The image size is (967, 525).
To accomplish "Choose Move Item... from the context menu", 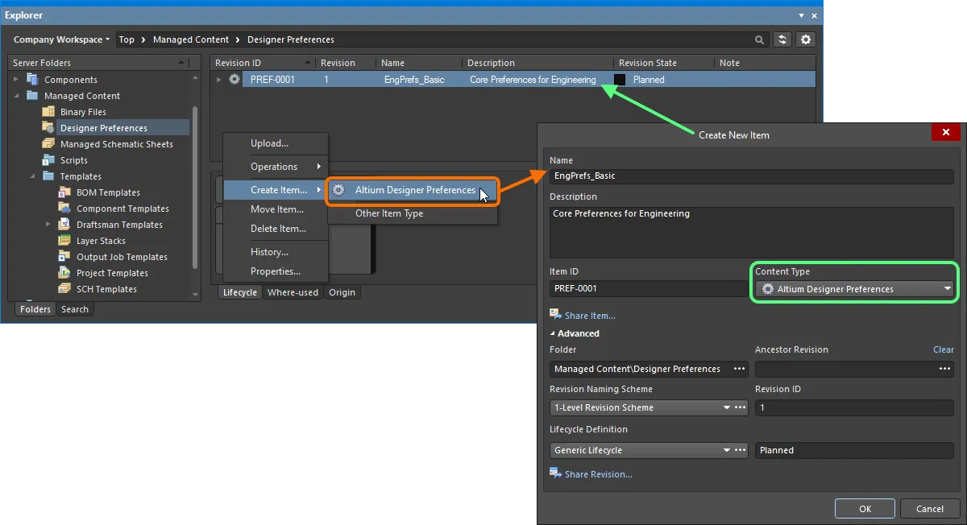I will 276,209.
